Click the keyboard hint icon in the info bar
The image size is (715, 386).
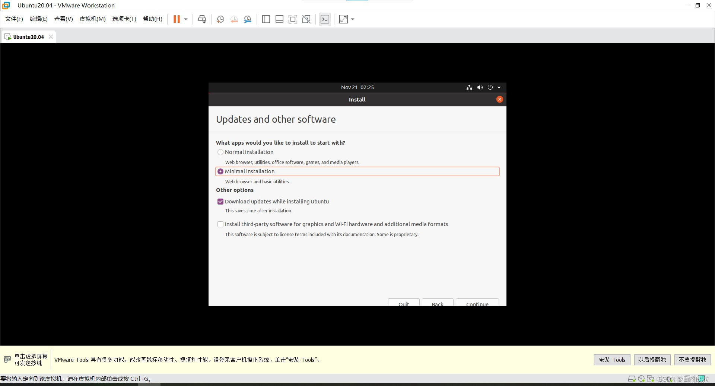[7, 360]
